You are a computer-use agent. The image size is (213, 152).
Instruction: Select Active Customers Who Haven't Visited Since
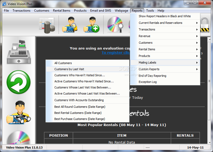pos(88,81)
